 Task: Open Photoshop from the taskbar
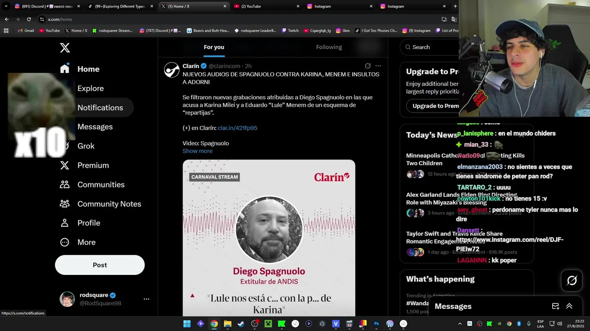pos(377,324)
